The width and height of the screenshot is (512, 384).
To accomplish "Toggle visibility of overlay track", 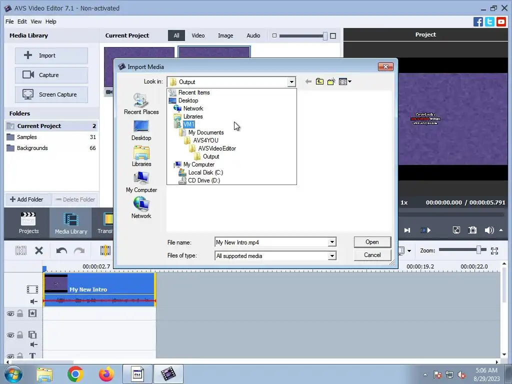I will click(x=10, y=335).
